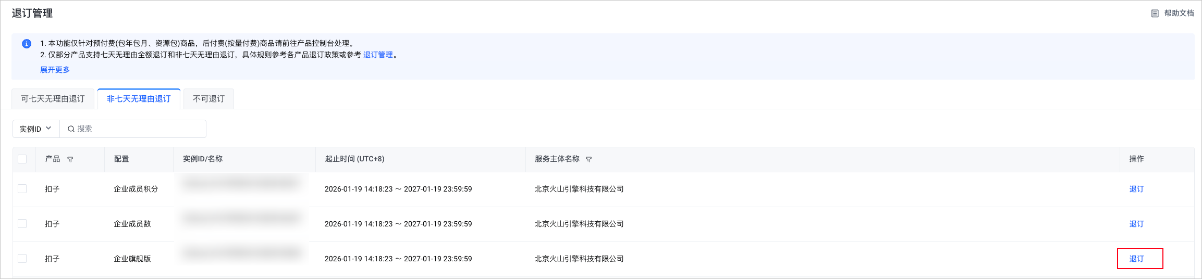Check the 企业成员数 row checkbox
This screenshot has height=279, width=1202.
tap(22, 223)
